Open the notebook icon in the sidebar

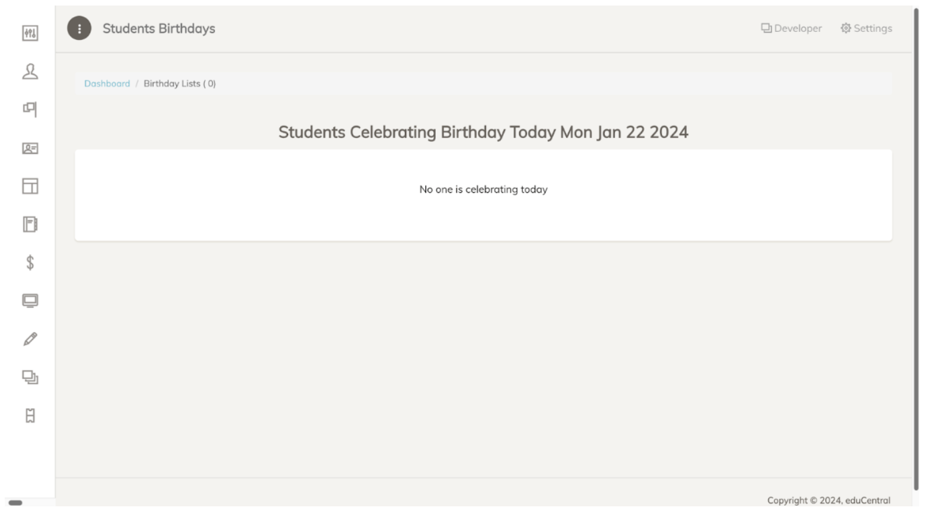coord(30,224)
